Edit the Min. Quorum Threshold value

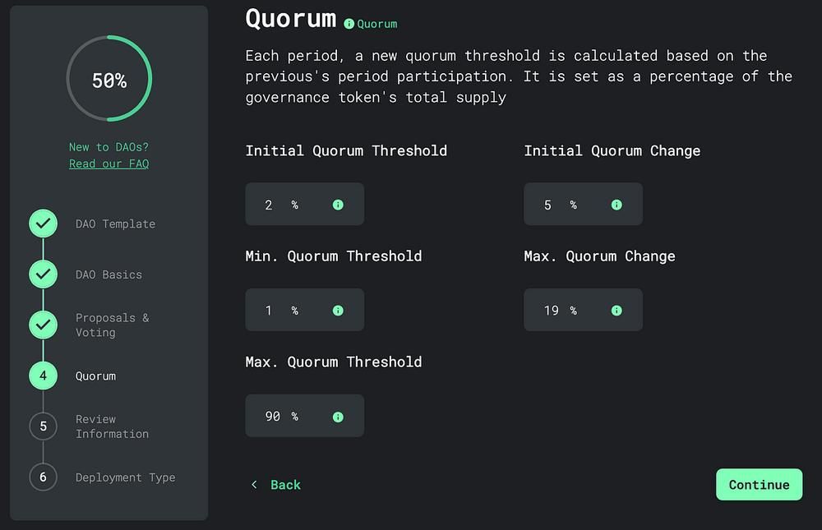(x=270, y=311)
